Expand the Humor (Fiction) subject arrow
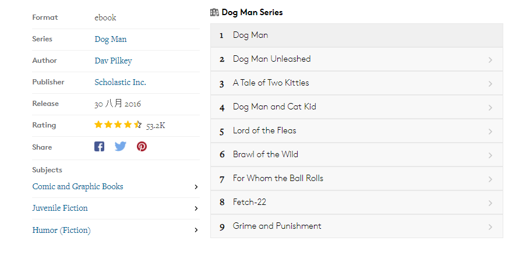 pyautogui.click(x=196, y=230)
